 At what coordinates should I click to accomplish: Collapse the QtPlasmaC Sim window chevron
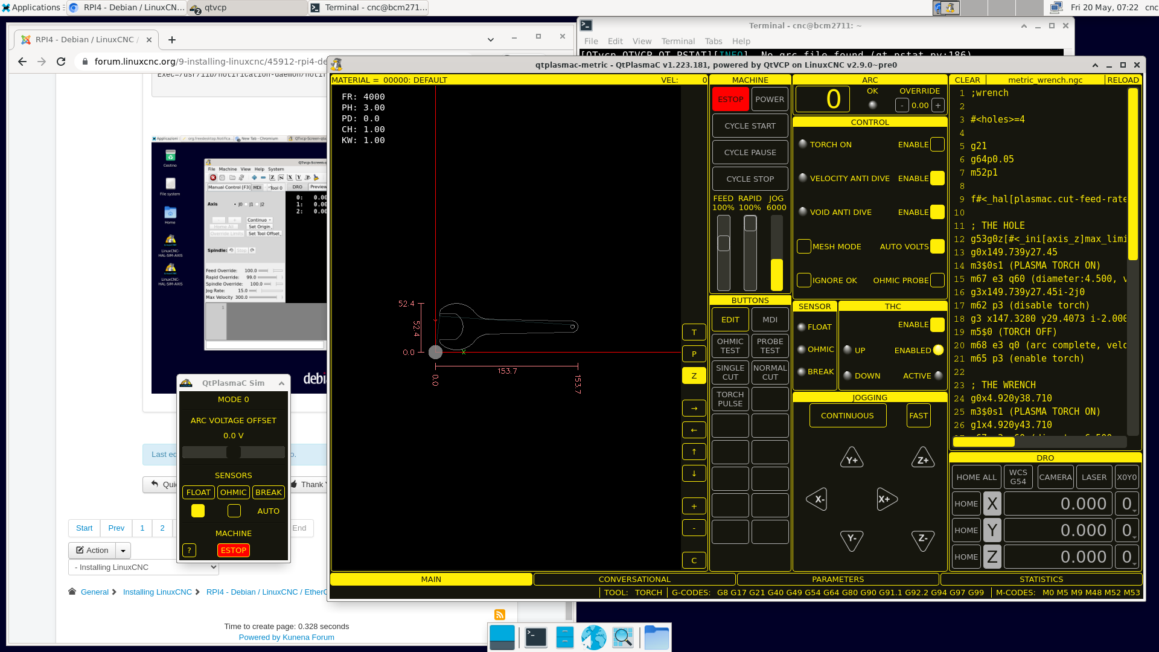point(281,383)
